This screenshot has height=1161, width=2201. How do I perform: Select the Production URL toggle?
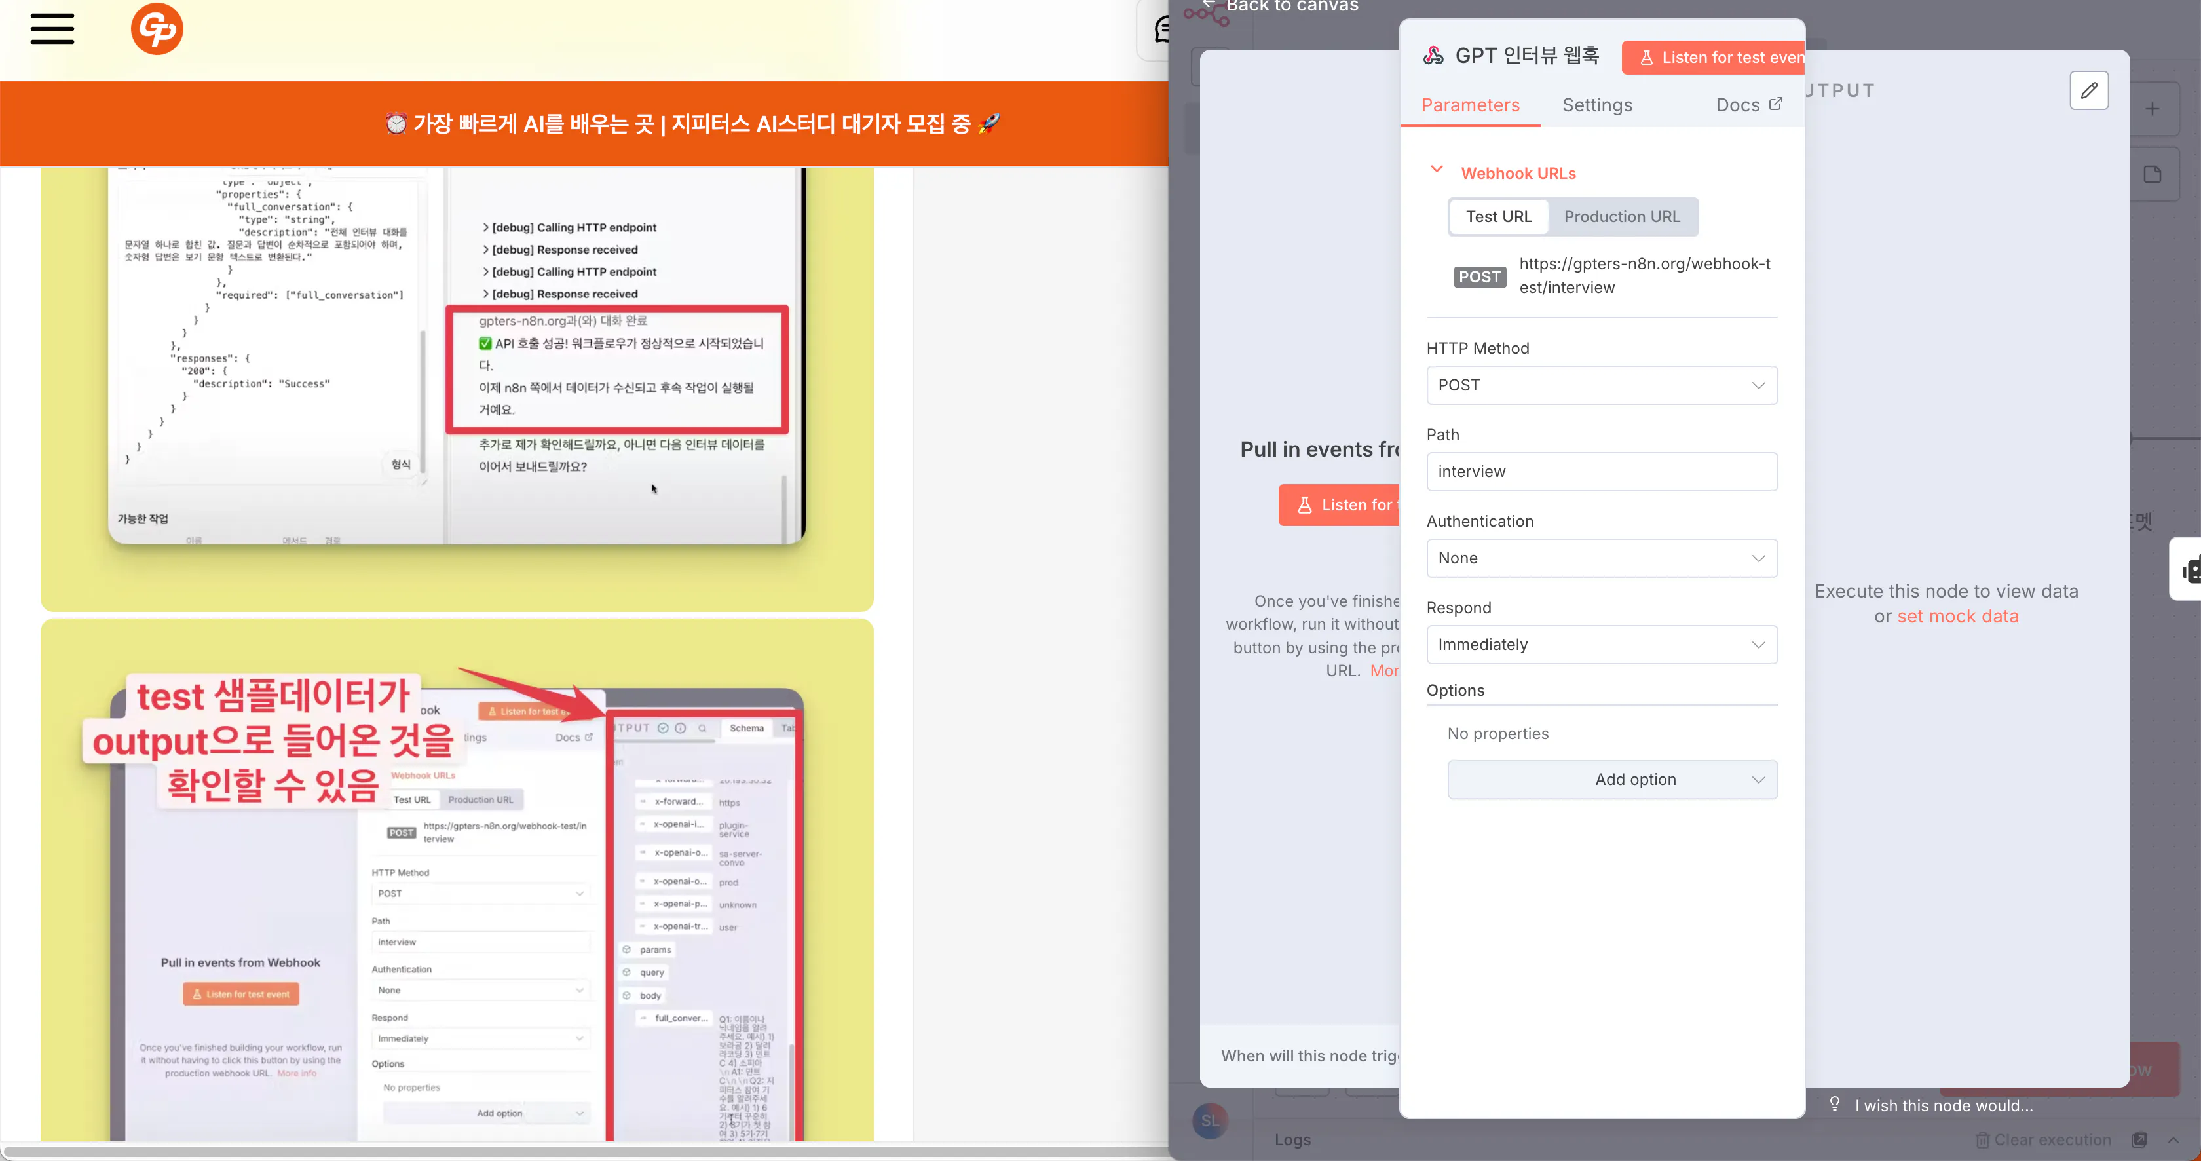point(1621,217)
